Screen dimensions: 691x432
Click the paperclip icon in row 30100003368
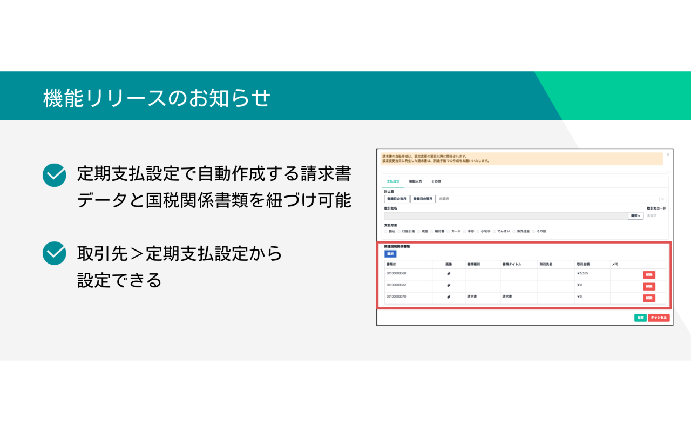(449, 272)
